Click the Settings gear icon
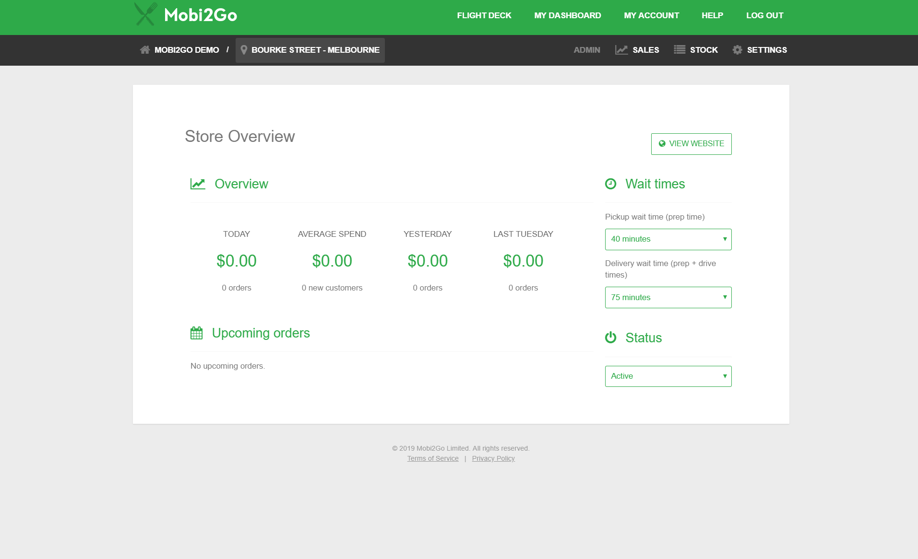The width and height of the screenshot is (918, 559). pyautogui.click(x=737, y=50)
